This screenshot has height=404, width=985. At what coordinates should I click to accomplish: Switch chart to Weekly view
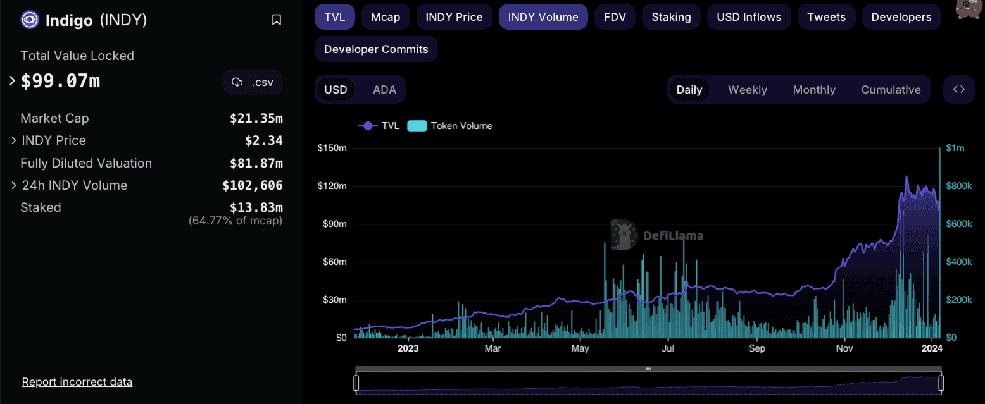(x=747, y=90)
